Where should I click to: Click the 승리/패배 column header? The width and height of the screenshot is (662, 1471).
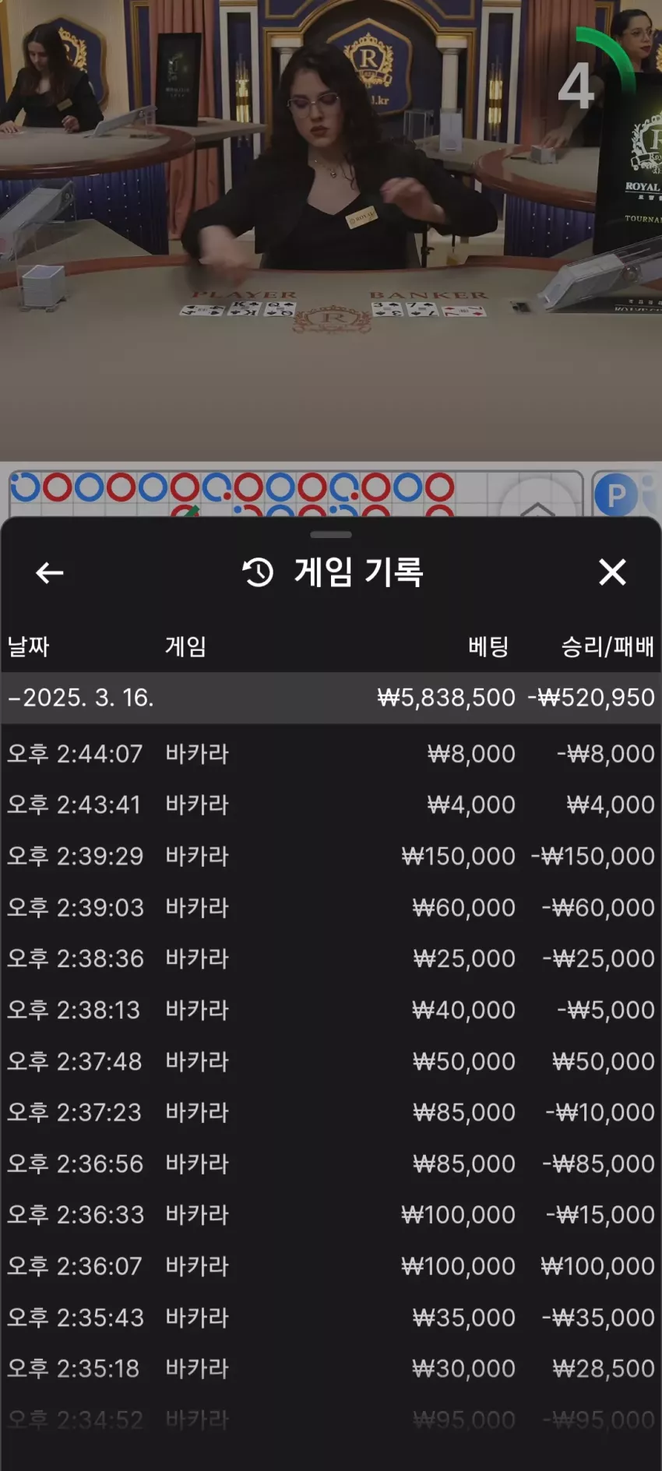coord(607,646)
